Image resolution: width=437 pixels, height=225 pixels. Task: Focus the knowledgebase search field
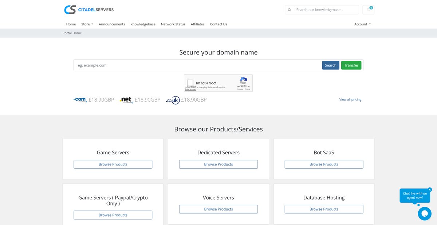tap(326, 10)
